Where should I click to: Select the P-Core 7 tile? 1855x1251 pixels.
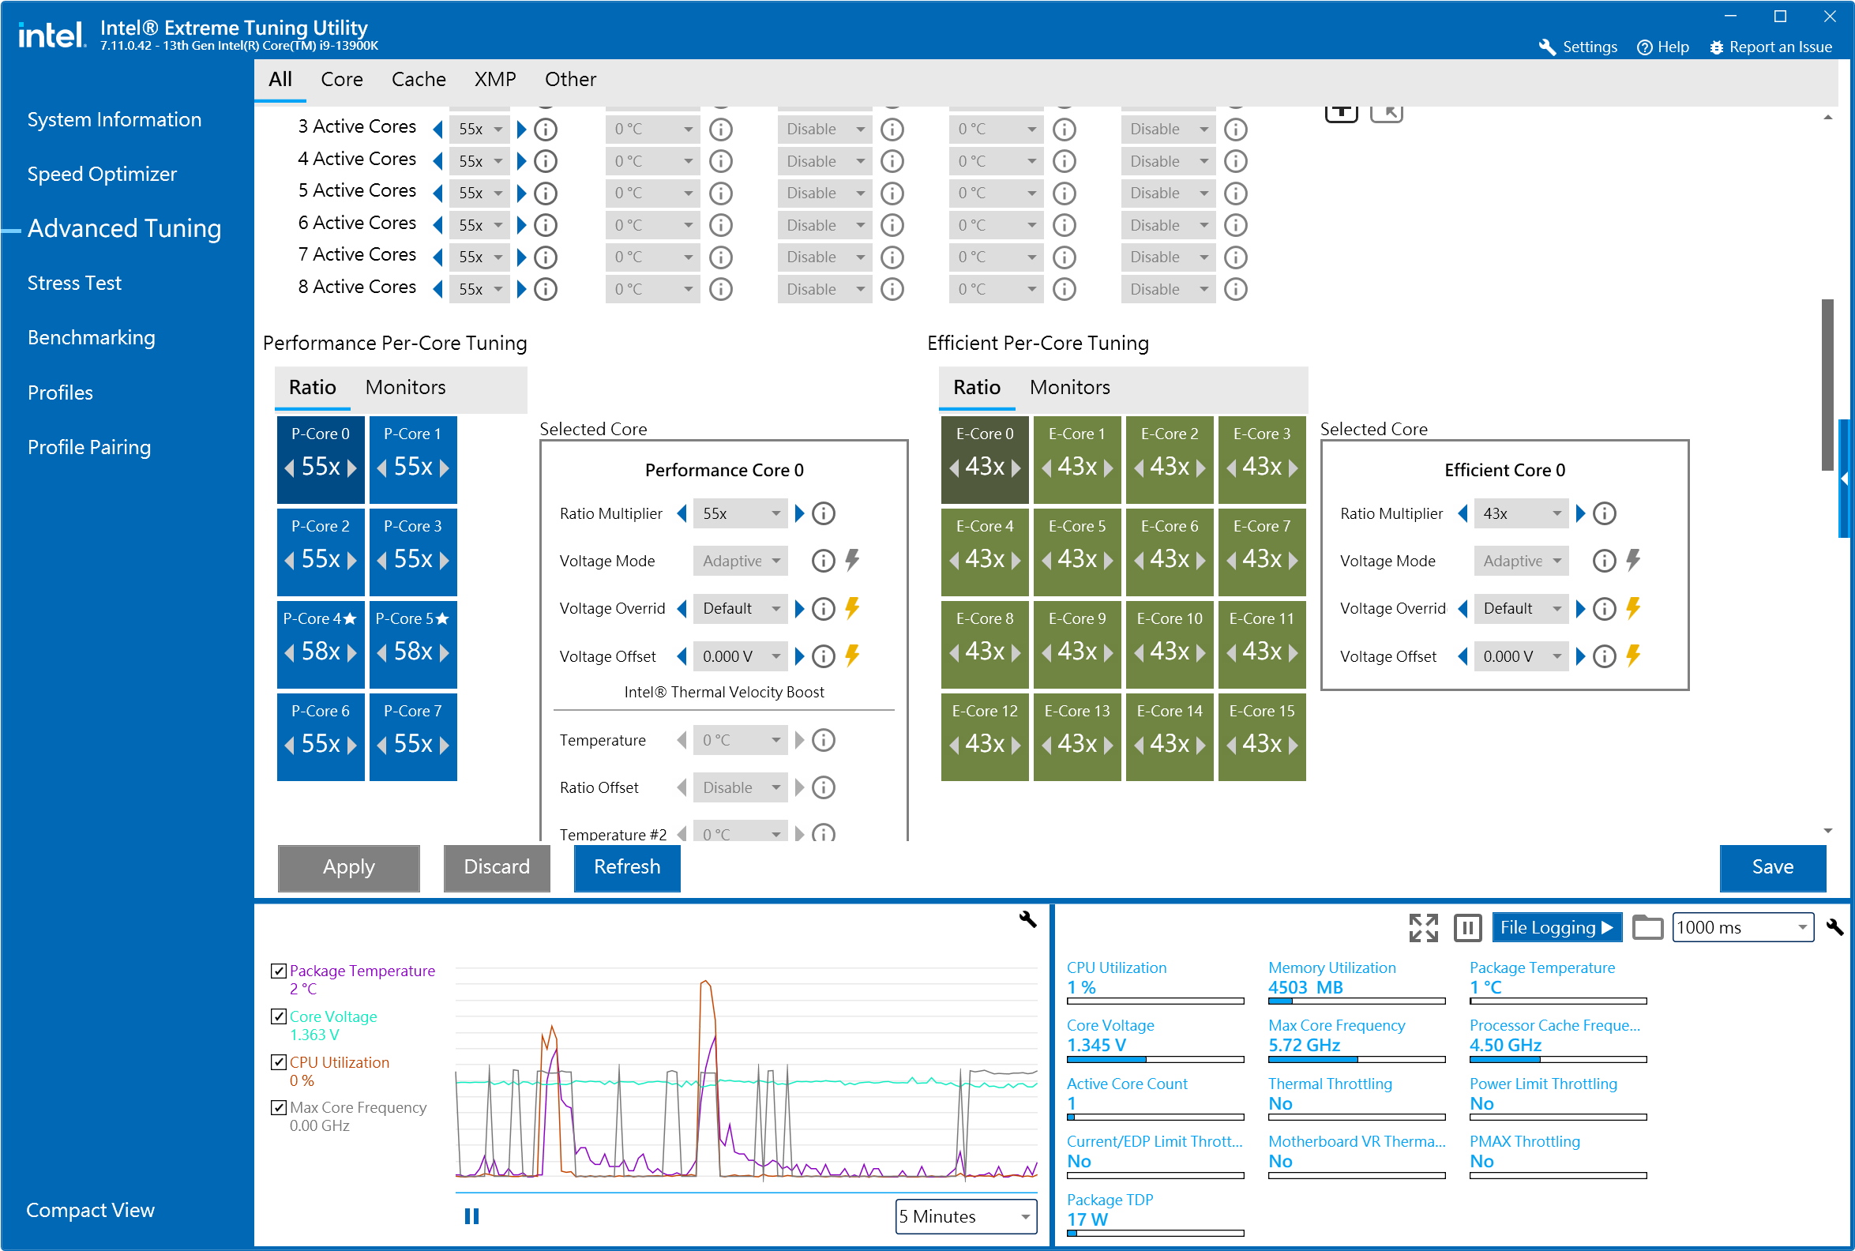[x=413, y=736]
